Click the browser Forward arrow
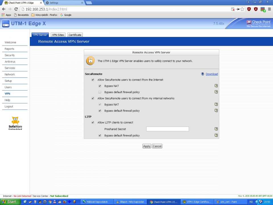 tap(10, 9)
